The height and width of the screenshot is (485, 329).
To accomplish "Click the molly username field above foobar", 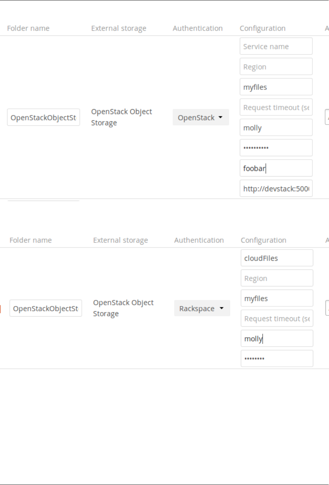I will (x=276, y=128).
